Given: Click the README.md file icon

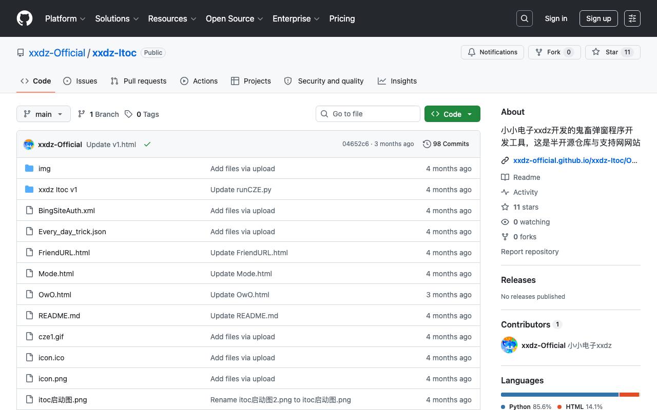Looking at the screenshot, I should point(29,316).
